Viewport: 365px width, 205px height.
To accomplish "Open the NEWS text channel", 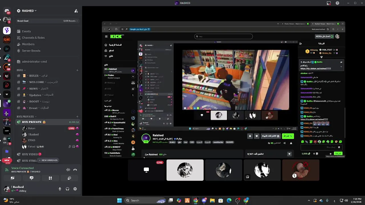I will click(48, 89).
